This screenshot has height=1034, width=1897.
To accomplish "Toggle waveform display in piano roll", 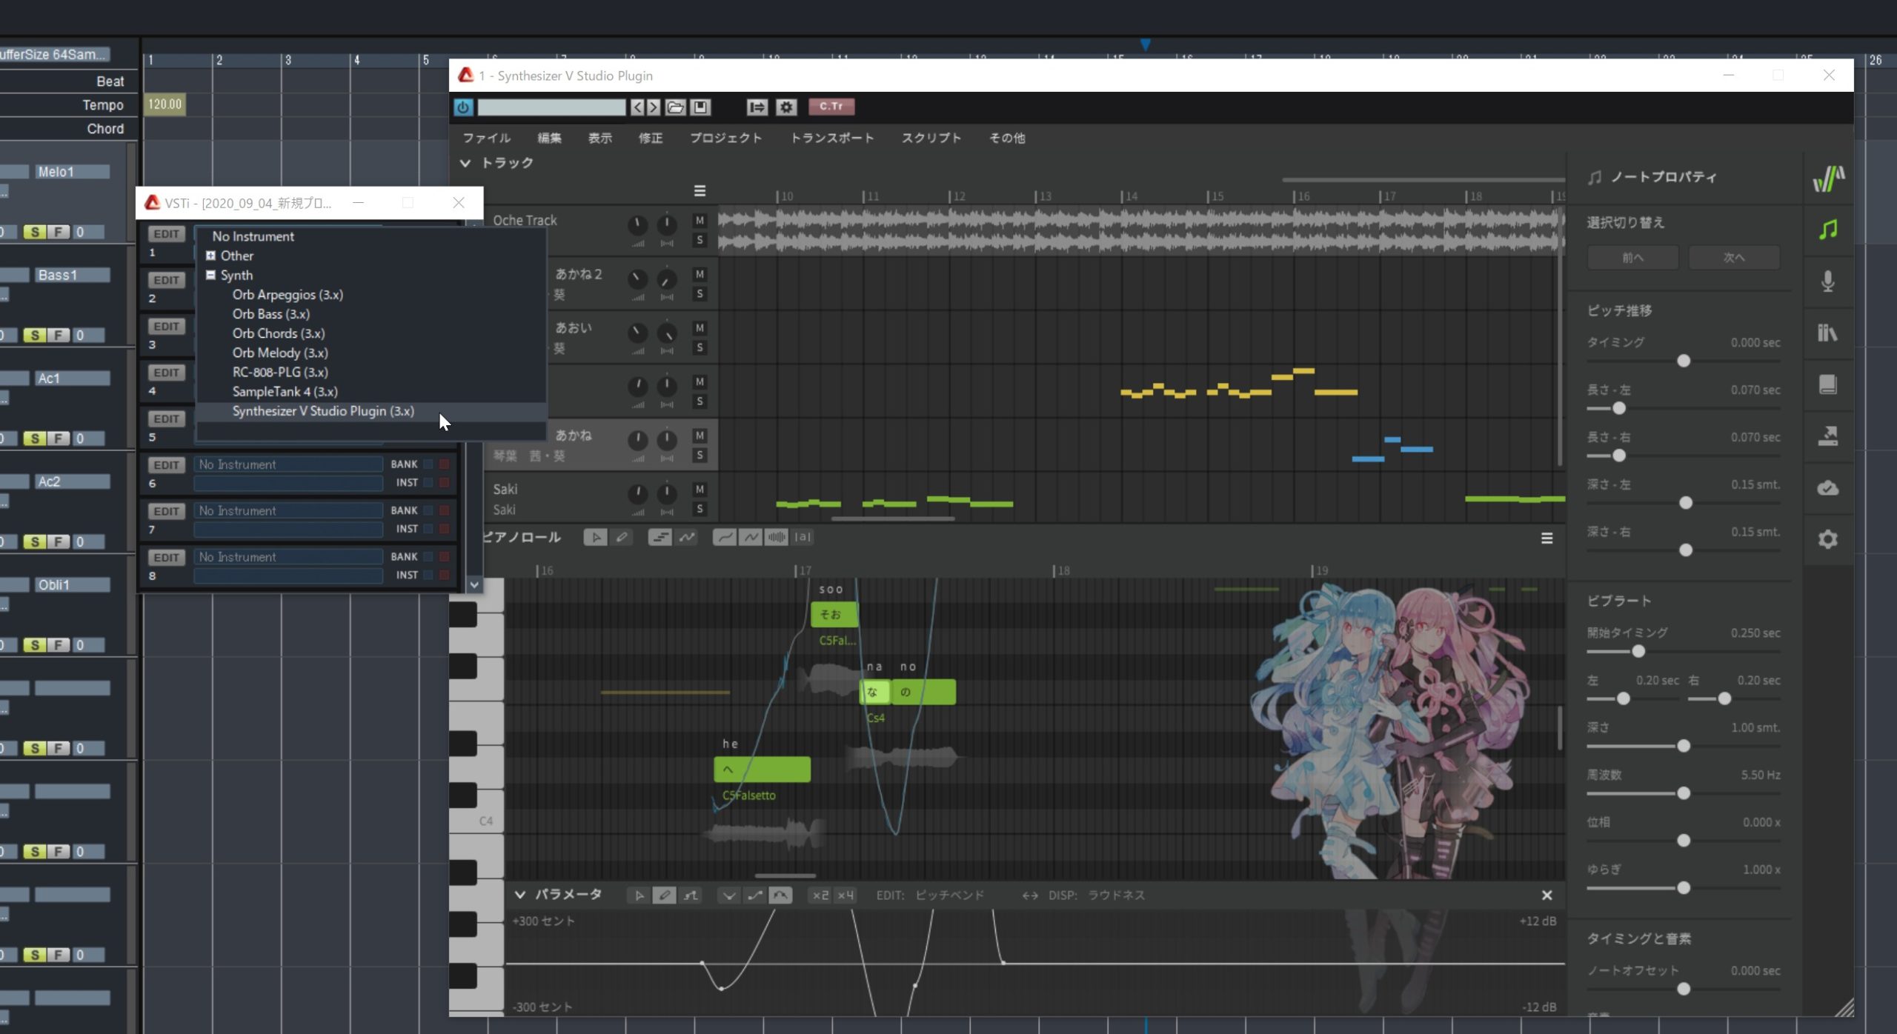I will [777, 537].
